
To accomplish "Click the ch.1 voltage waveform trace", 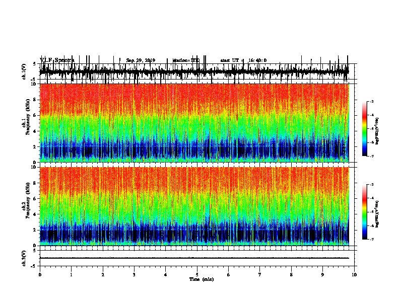I will tap(194, 71).
